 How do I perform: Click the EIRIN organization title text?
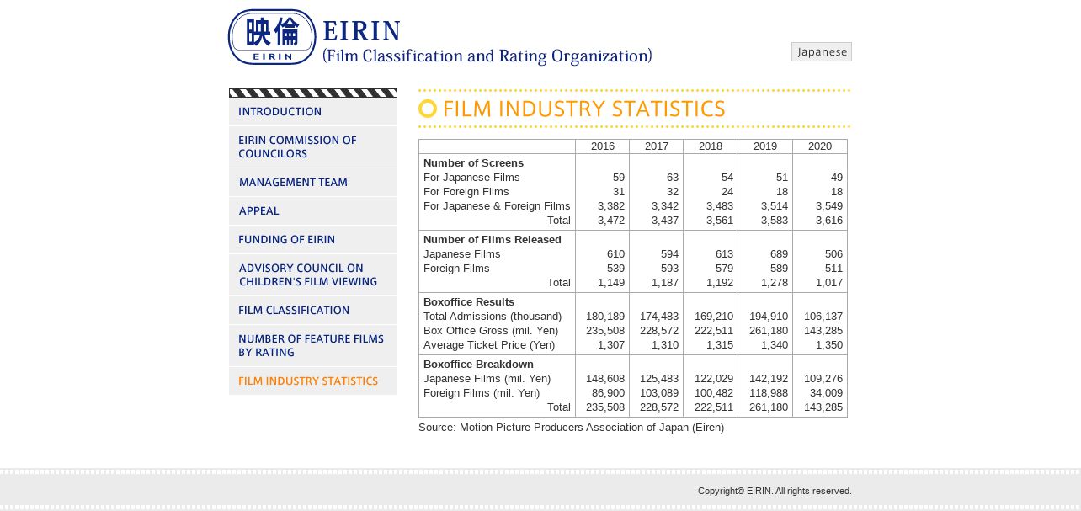(x=487, y=43)
